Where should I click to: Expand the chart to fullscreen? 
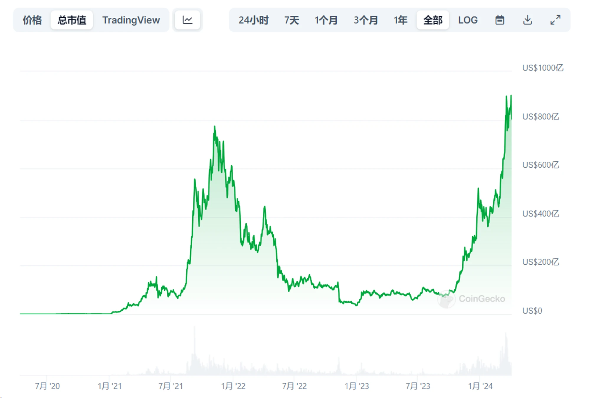[x=555, y=20]
